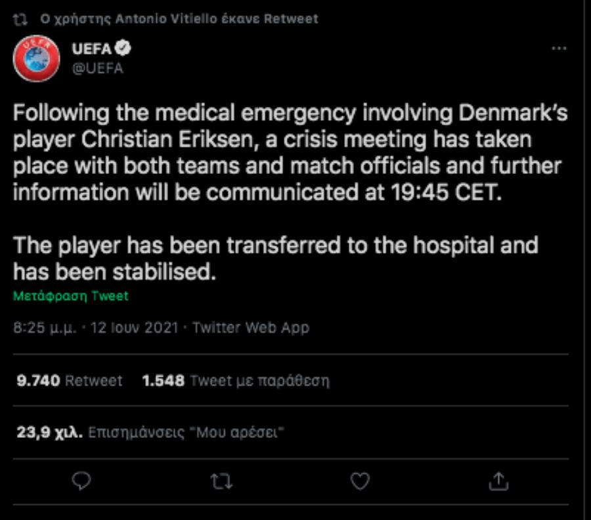Click the sentence about the player being stabilised

pos(276,259)
